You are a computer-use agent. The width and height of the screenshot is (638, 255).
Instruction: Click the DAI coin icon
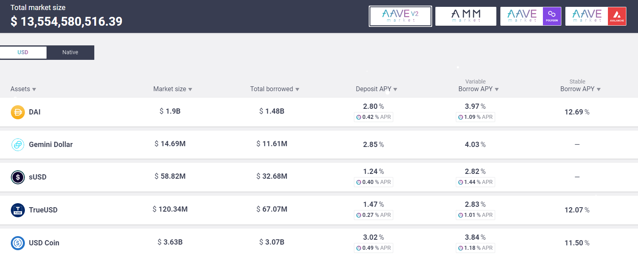18,112
